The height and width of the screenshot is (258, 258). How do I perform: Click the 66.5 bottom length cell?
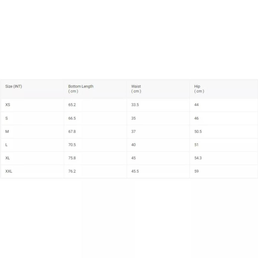tap(72, 118)
